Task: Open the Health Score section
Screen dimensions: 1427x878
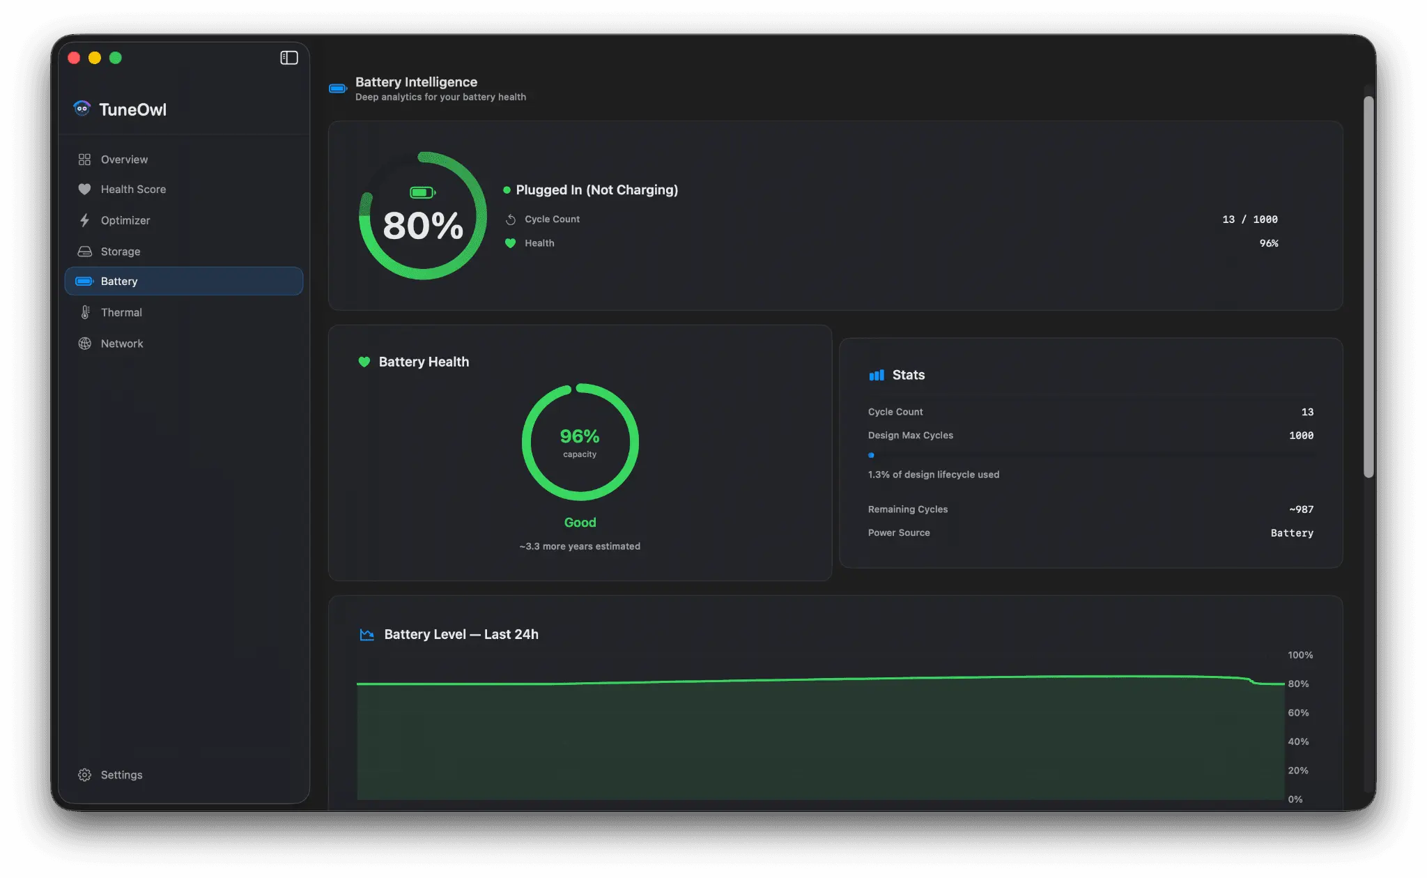Action: 184,189
